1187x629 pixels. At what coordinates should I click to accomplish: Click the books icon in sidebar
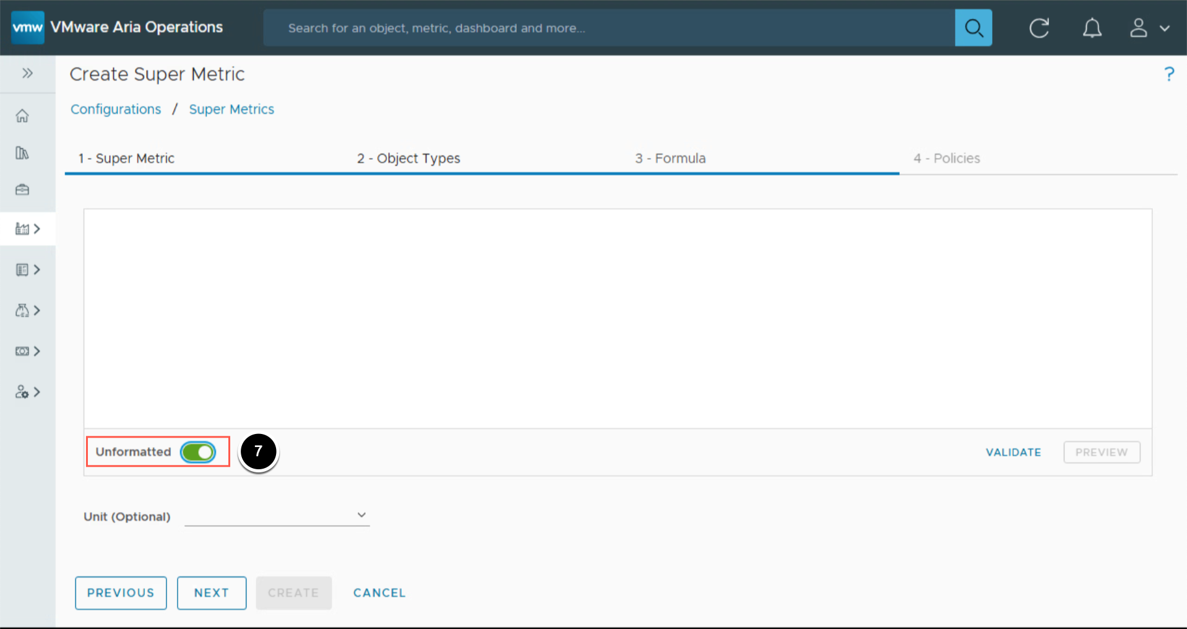22,153
